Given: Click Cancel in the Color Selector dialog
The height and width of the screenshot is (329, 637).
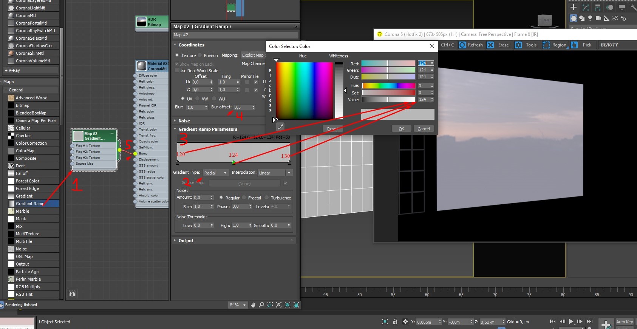Looking at the screenshot, I should pyautogui.click(x=424, y=129).
